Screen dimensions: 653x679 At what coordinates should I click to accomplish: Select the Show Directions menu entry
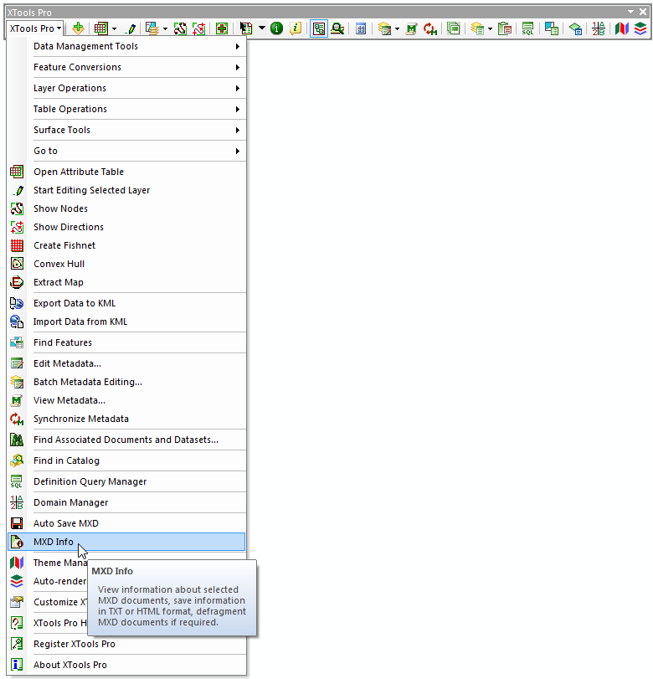pyautogui.click(x=127, y=227)
